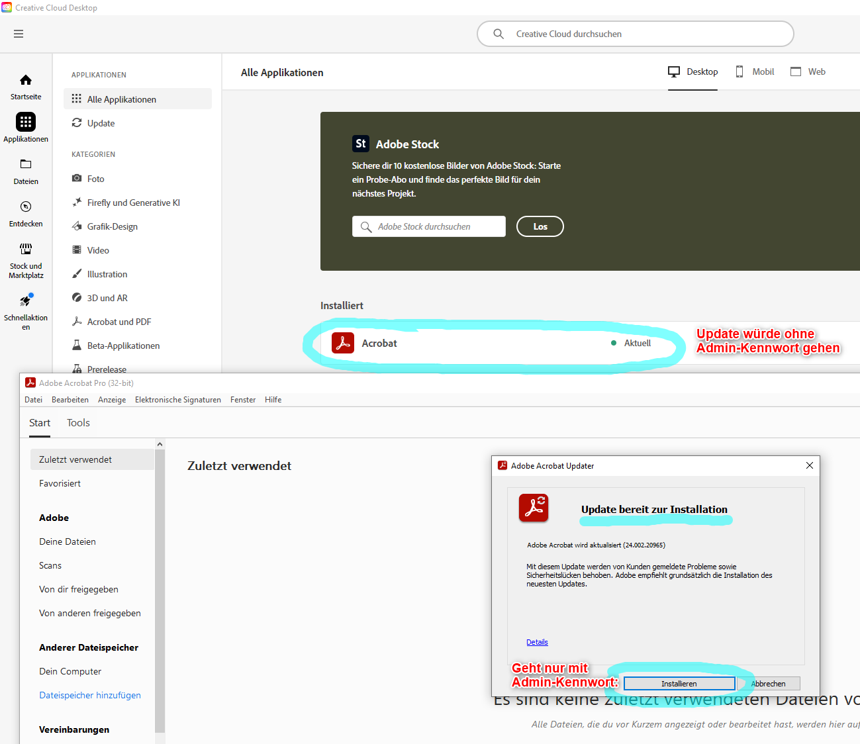
Task: Select the 3D und AR category
Action: pyautogui.click(x=77, y=297)
